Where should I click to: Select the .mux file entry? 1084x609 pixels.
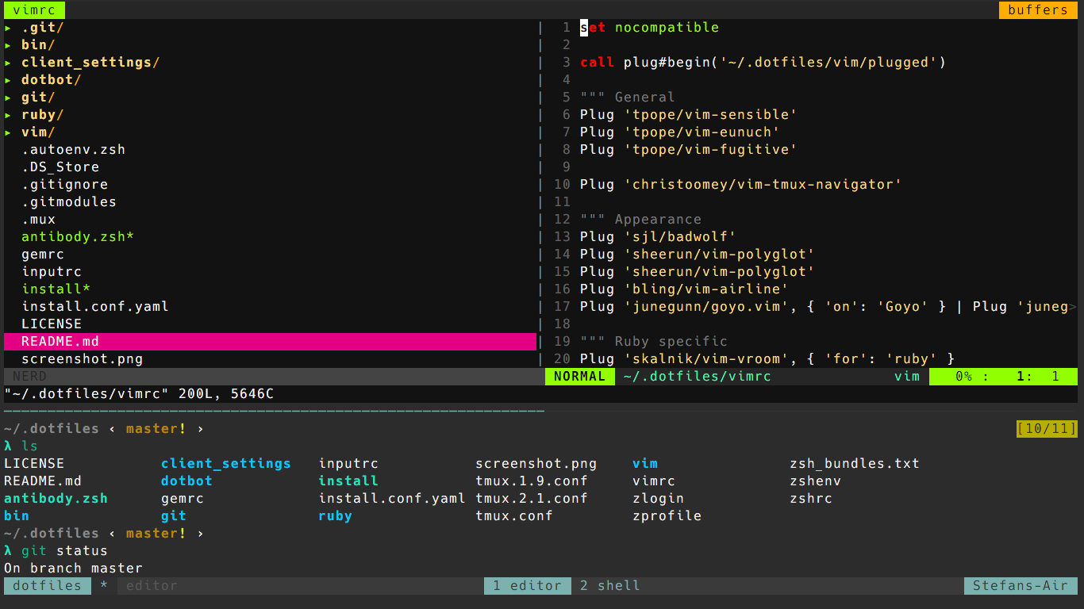click(38, 220)
